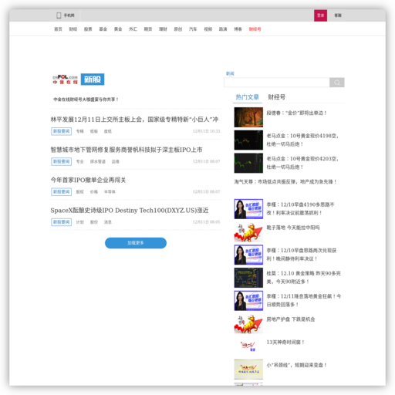Screen dimensions: 395x395
Task: Open the 外汇 navigation item
Action: tap(133, 29)
